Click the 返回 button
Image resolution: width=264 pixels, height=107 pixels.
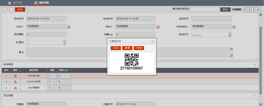click(x=20, y=10)
